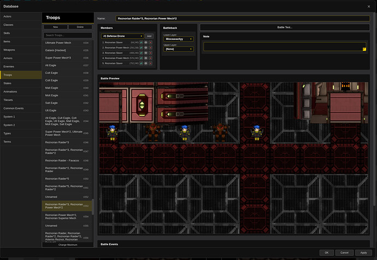Image resolution: width=377 pixels, height=260 pixels.
Task: Click the troop list scrollbar thumb
Action: 93,206
